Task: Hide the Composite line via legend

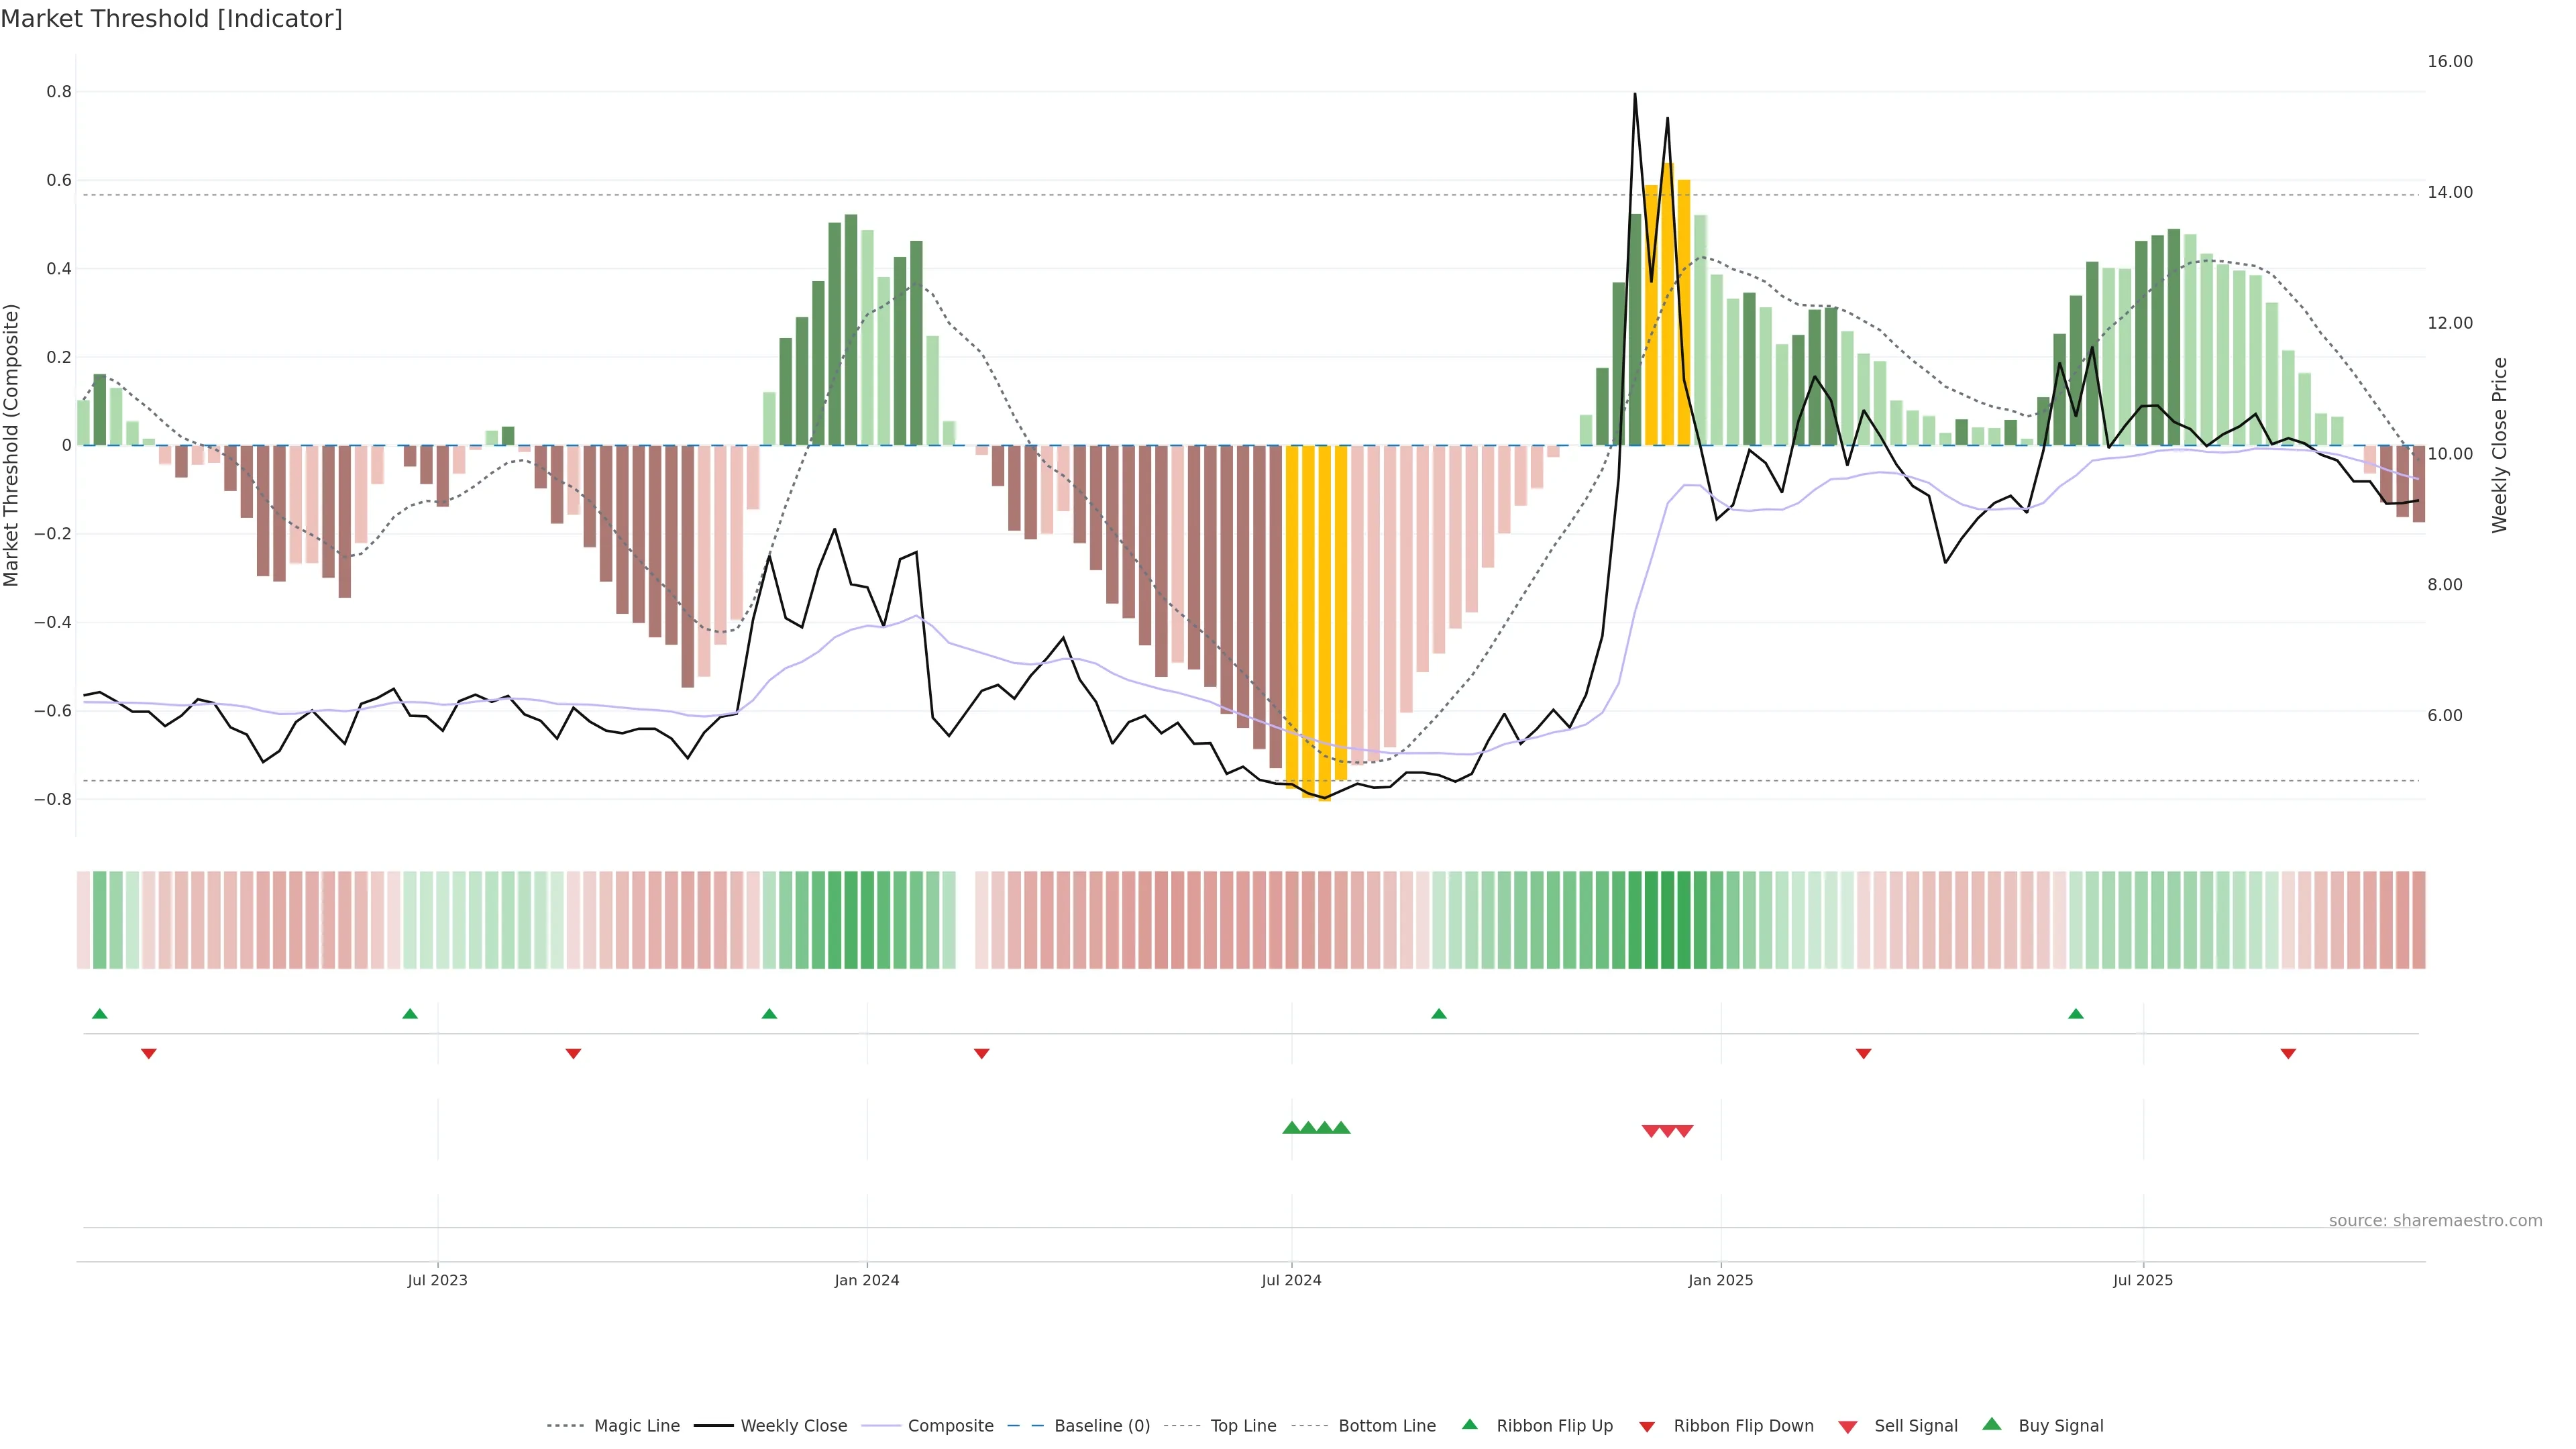Action: tap(950, 1426)
